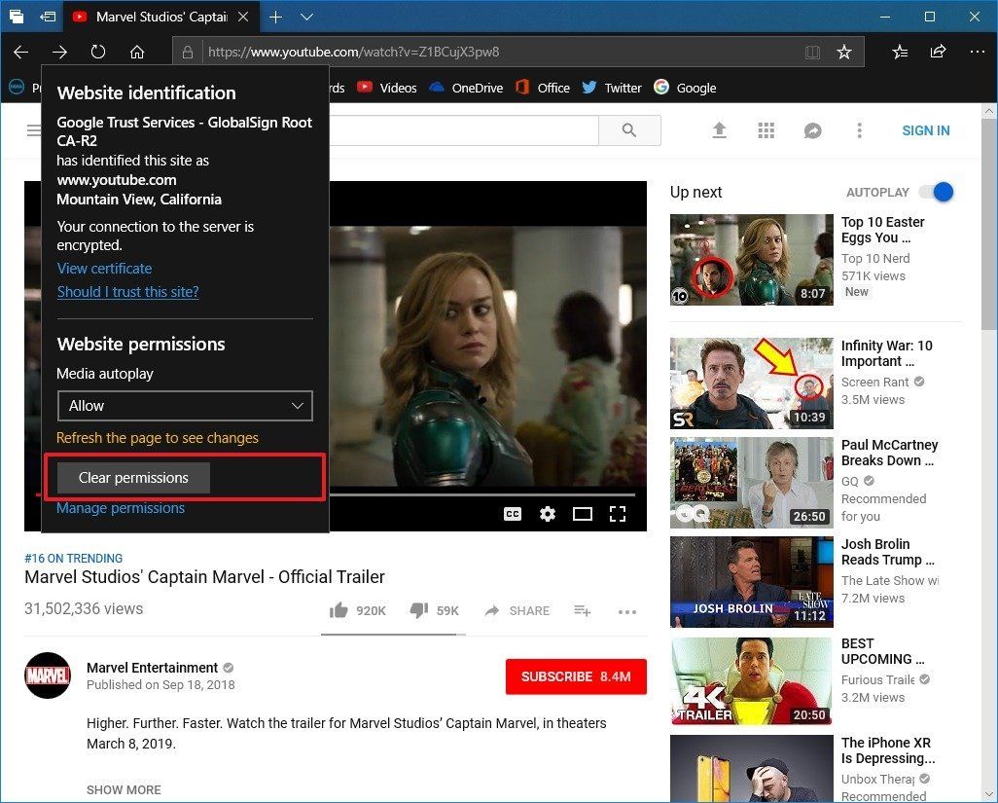Enter fullscreen on the video player
Viewport: 998px width, 803px height.
(618, 513)
